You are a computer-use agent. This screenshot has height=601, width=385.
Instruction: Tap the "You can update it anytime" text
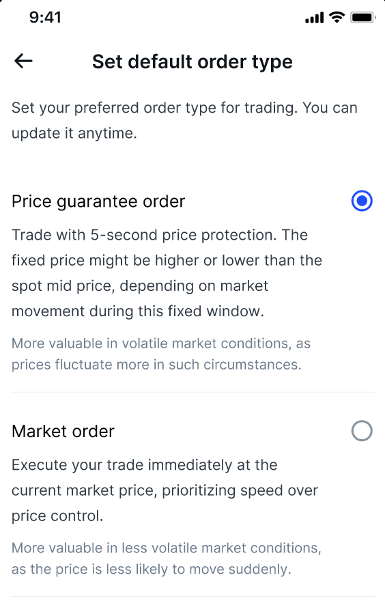coord(184,120)
